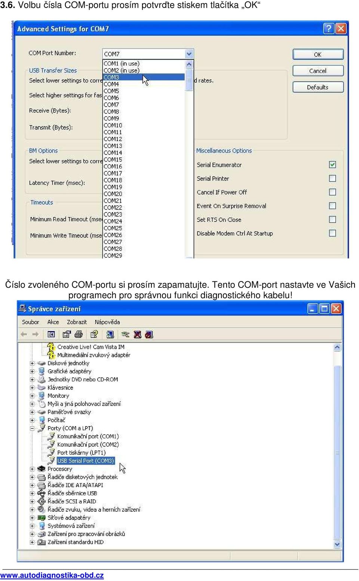Click the Print toolbar icon

pyautogui.click(x=79, y=334)
